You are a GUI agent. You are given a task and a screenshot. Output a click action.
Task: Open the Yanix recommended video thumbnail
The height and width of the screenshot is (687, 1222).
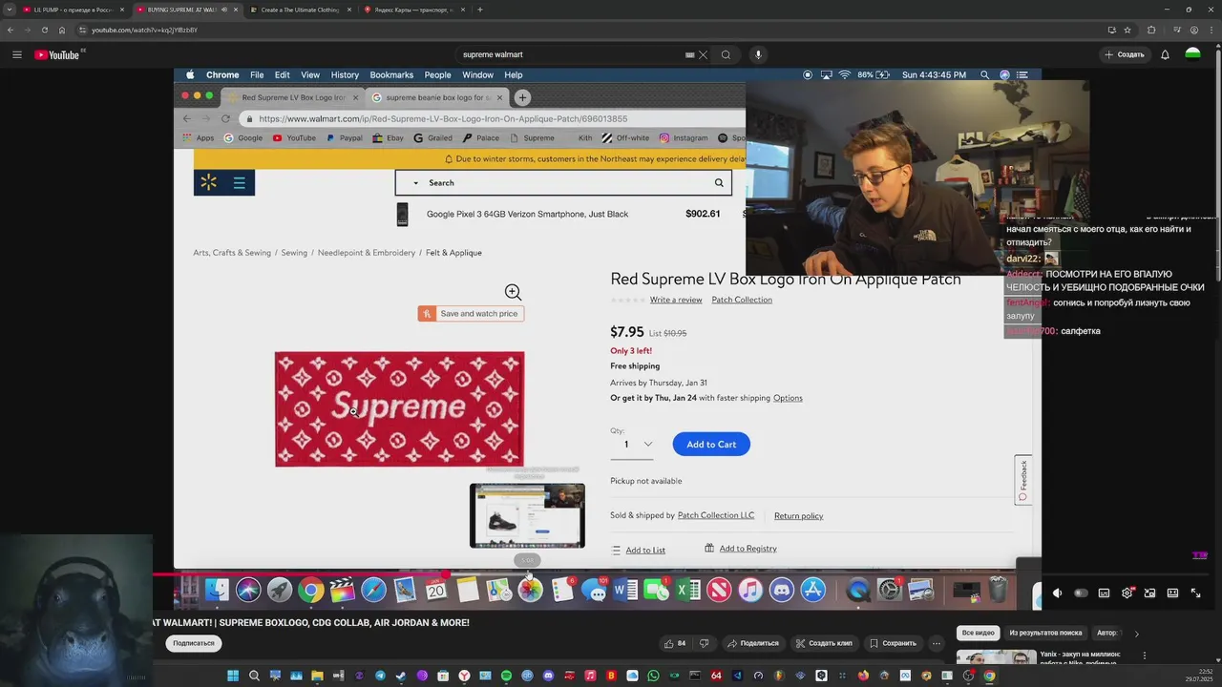pyautogui.click(x=996, y=656)
